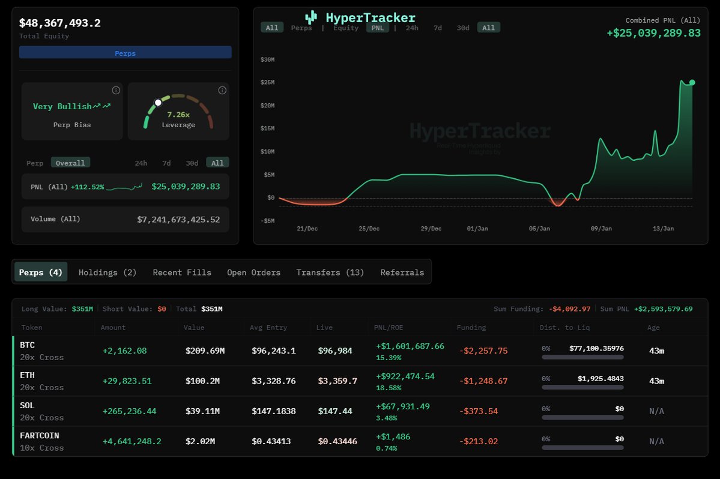Click the PNL sparkline mini chart

point(124,187)
